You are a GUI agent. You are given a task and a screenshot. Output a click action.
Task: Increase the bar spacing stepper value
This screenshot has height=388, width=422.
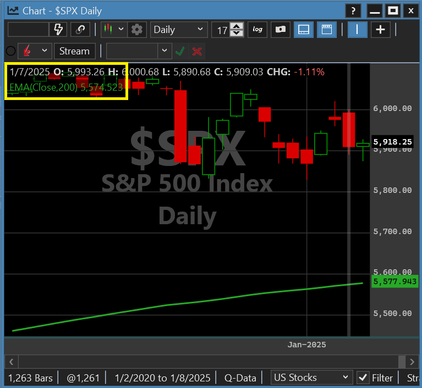(x=237, y=26)
